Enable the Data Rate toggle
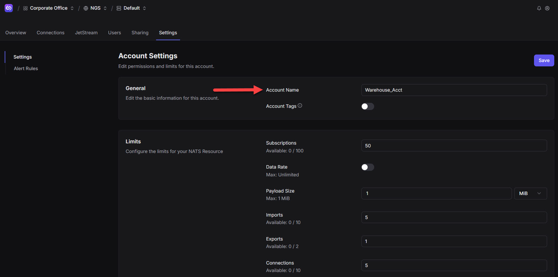Viewport: 558px width, 277px height. 368,167
